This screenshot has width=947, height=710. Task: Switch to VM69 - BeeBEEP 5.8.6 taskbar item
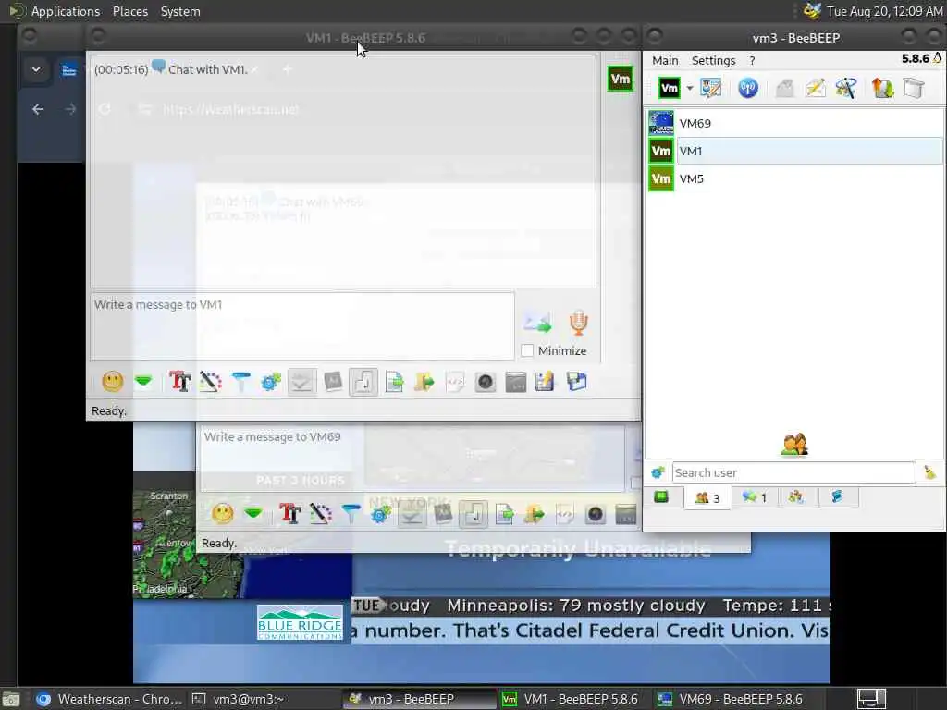(731, 699)
